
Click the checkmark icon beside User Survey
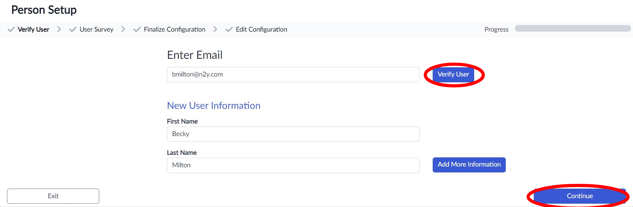[x=73, y=29]
